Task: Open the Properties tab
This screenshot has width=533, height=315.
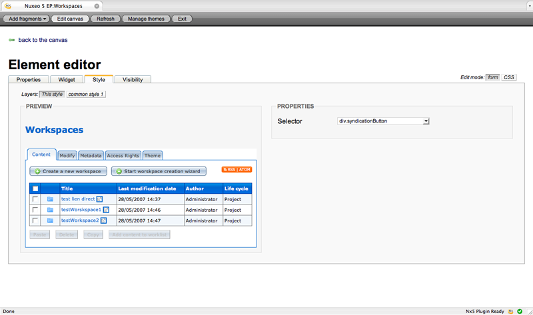Action: coord(29,79)
